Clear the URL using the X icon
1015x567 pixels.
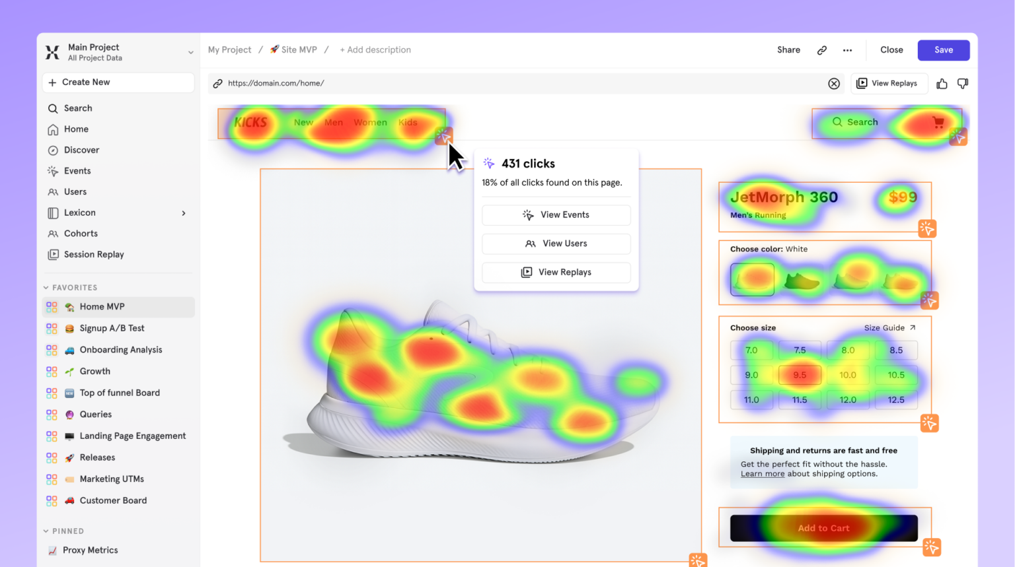click(834, 83)
